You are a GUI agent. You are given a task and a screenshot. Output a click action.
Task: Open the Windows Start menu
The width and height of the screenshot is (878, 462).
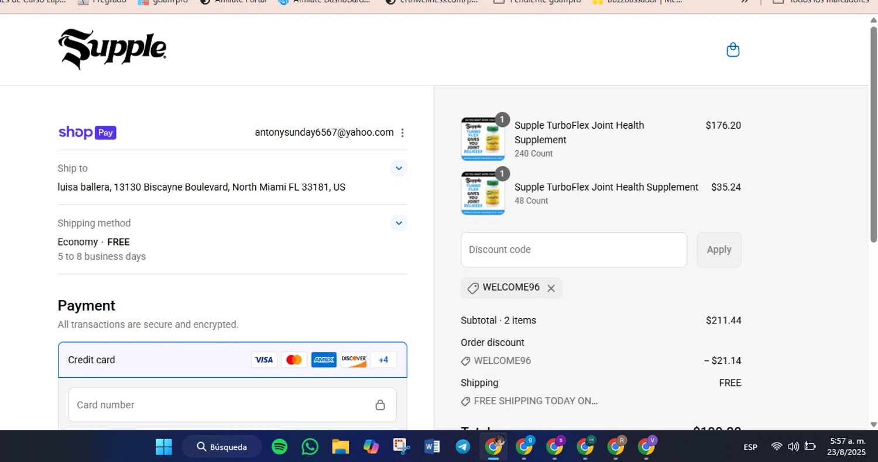[x=164, y=447]
